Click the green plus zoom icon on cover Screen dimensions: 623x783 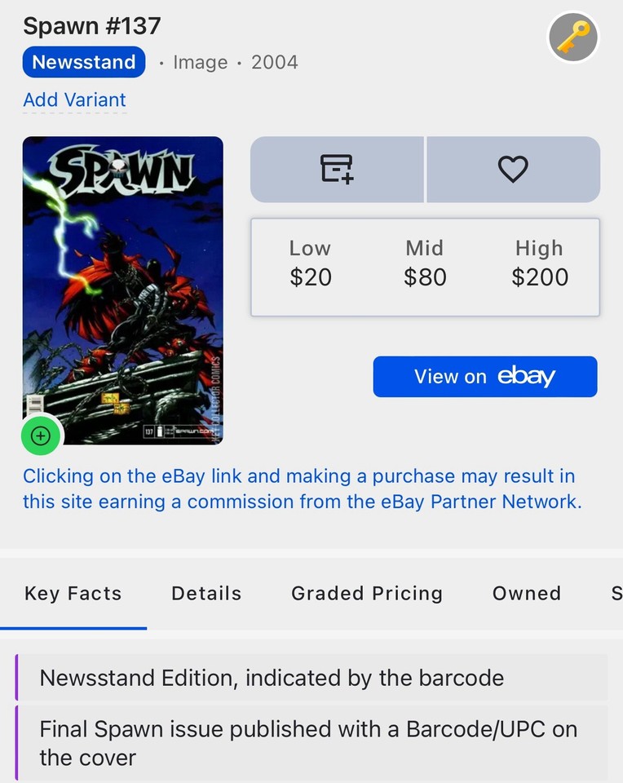tap(40, 436)
